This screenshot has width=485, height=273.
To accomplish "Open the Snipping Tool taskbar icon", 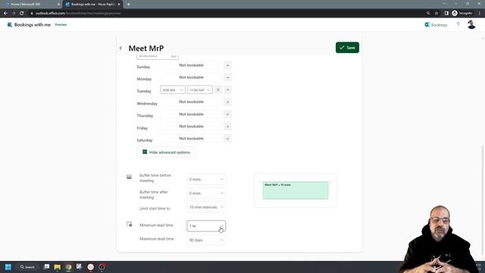I will tap(79, 266).
